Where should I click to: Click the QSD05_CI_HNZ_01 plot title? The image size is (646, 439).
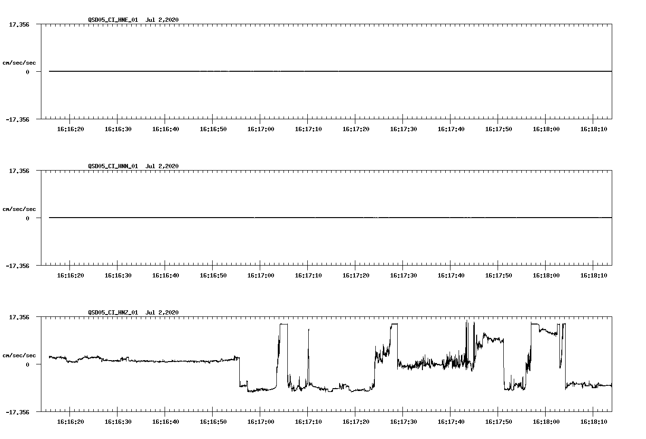pyautogui.click(x=133, y=313)
